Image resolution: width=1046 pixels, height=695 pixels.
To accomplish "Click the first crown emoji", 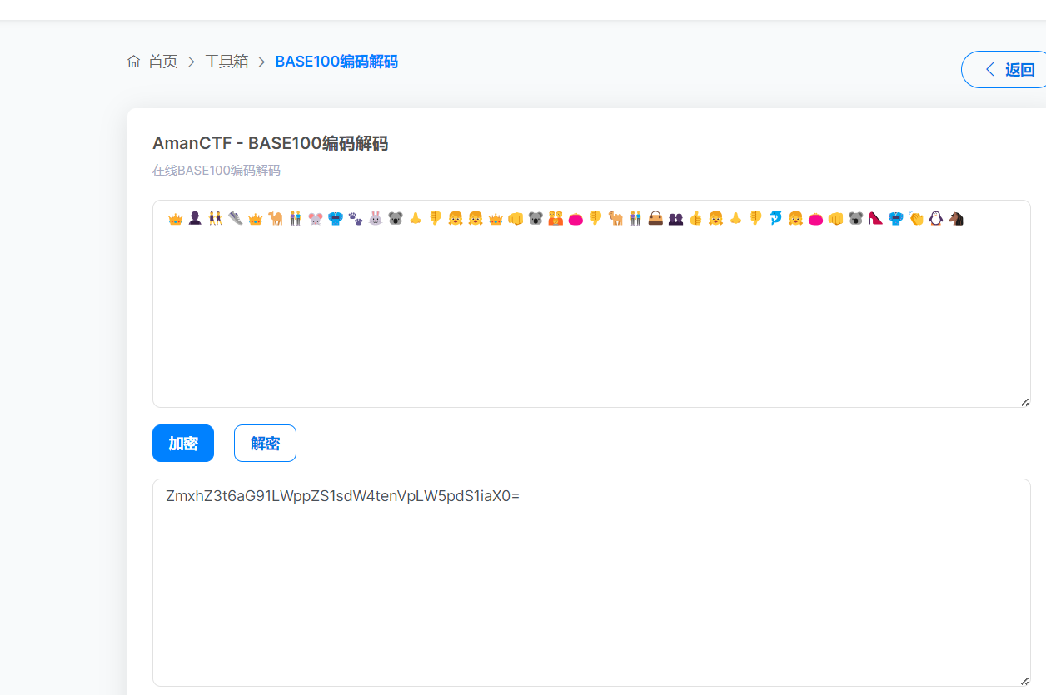I will [175, 218].
